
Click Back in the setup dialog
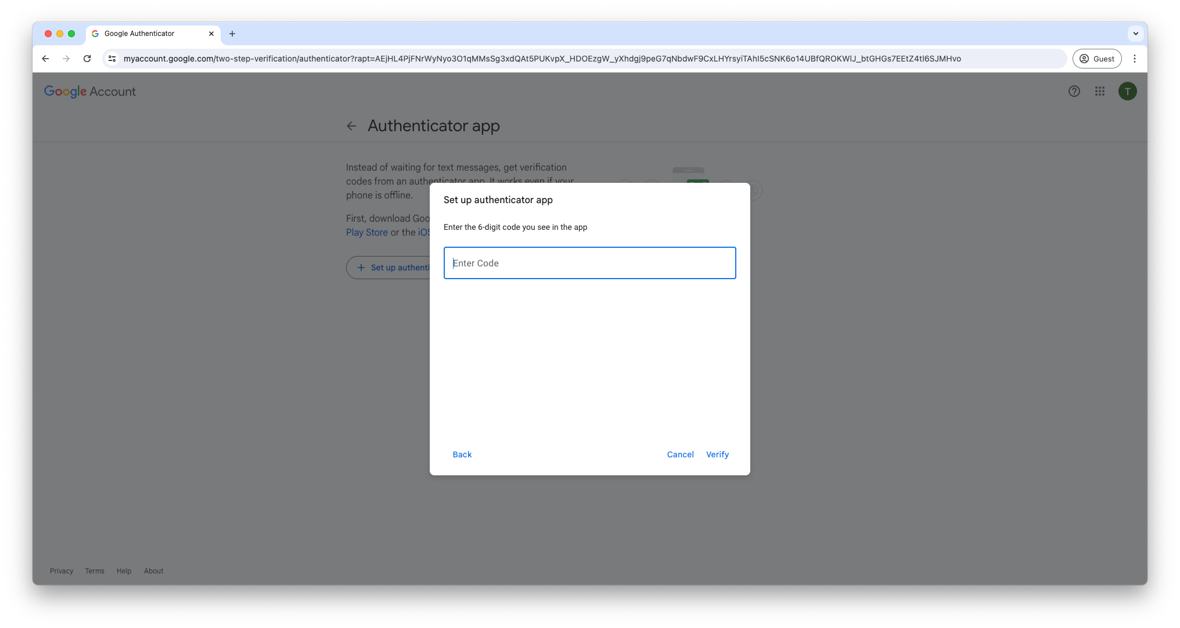click(462, 454)
